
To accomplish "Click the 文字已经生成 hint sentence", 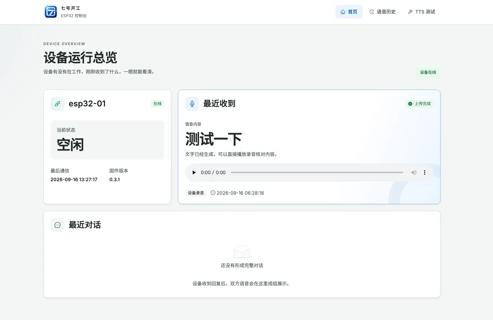I will pos(231,154).
